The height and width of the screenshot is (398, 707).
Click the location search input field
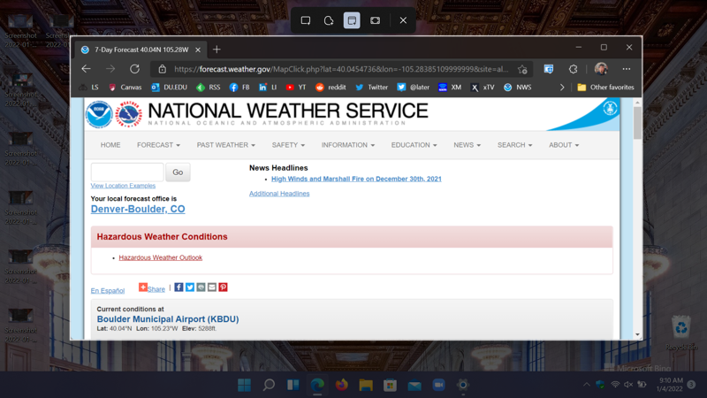click(x=127, y=172)
